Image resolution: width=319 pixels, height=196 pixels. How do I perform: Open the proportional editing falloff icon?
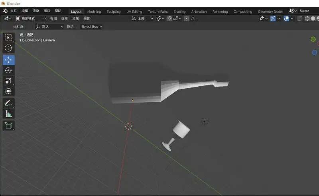click(194, 19)
